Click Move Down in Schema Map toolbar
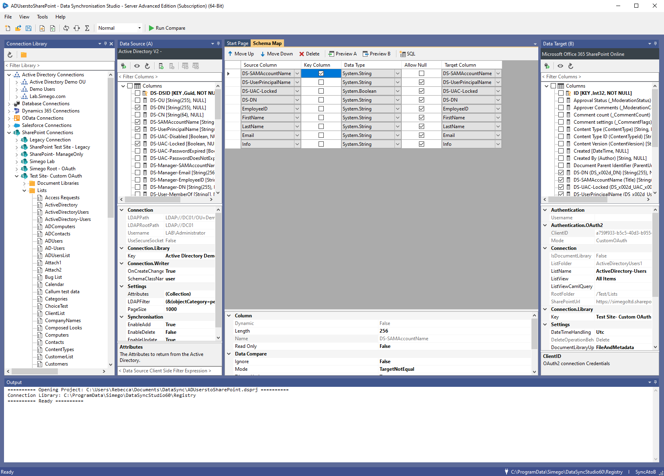The image size is (664, 476). pos(277,54)
